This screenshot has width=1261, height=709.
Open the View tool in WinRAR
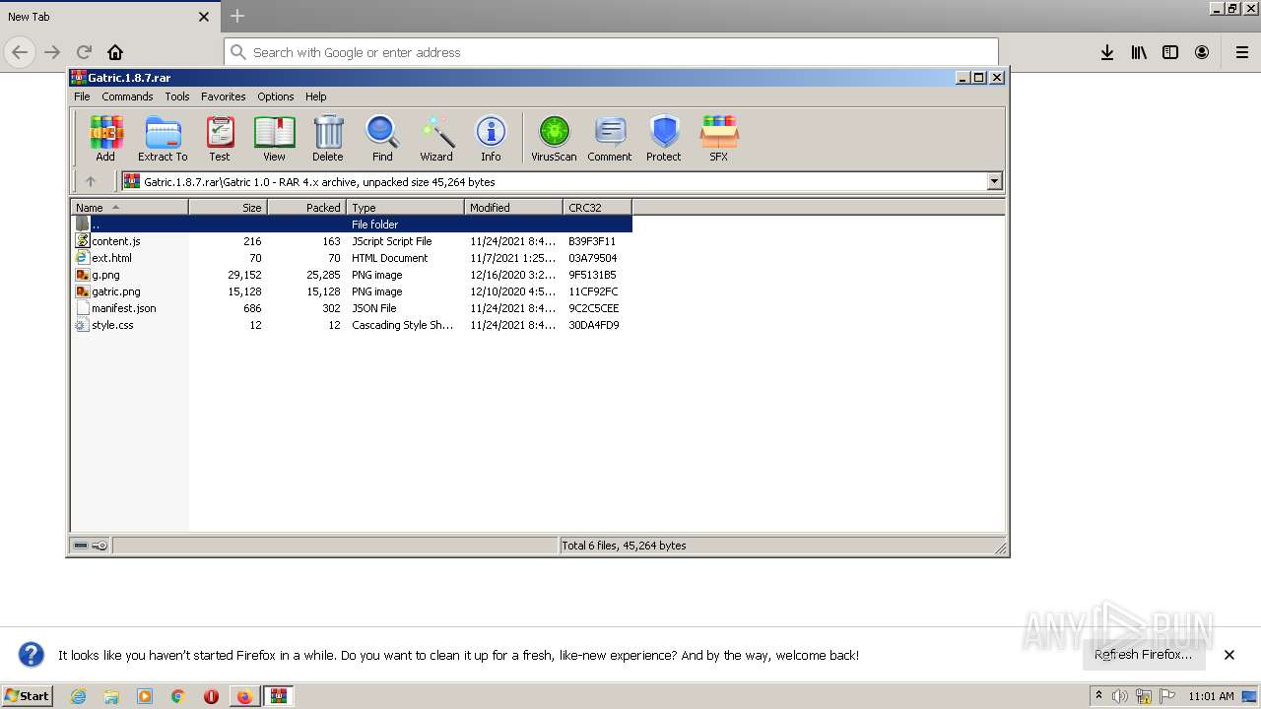tap(274, 139)
